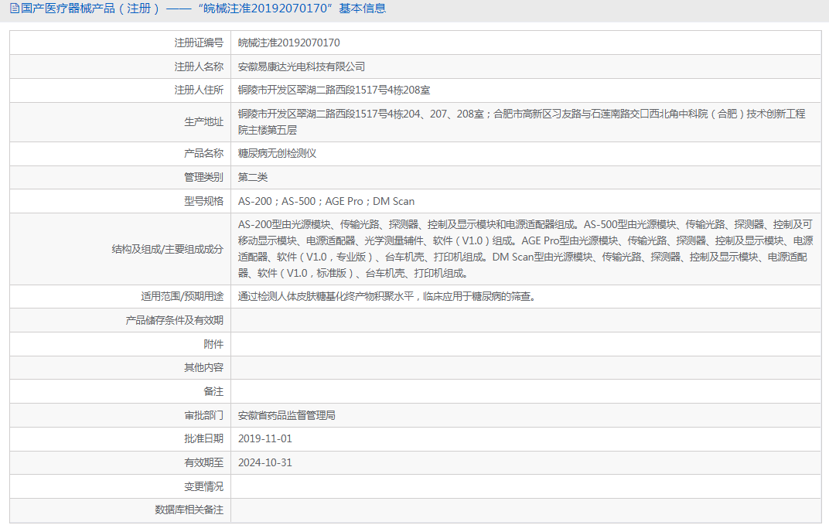This screenshot has width=829, height=525.
Task: Click the title text 国产医疗器械产品(注册)
Action: [x=90, y=9]
